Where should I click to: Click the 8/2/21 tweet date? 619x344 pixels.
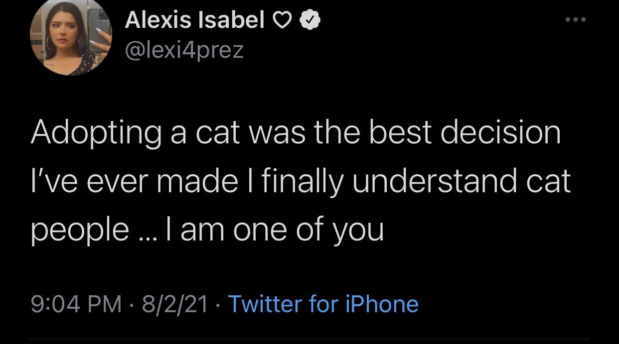click(175, 304)
